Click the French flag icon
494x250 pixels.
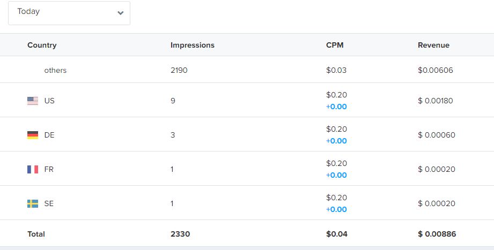pyautogui.click(x=33, y=169)
